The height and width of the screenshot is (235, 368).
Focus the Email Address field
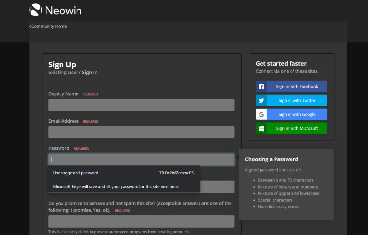[141, 132]
